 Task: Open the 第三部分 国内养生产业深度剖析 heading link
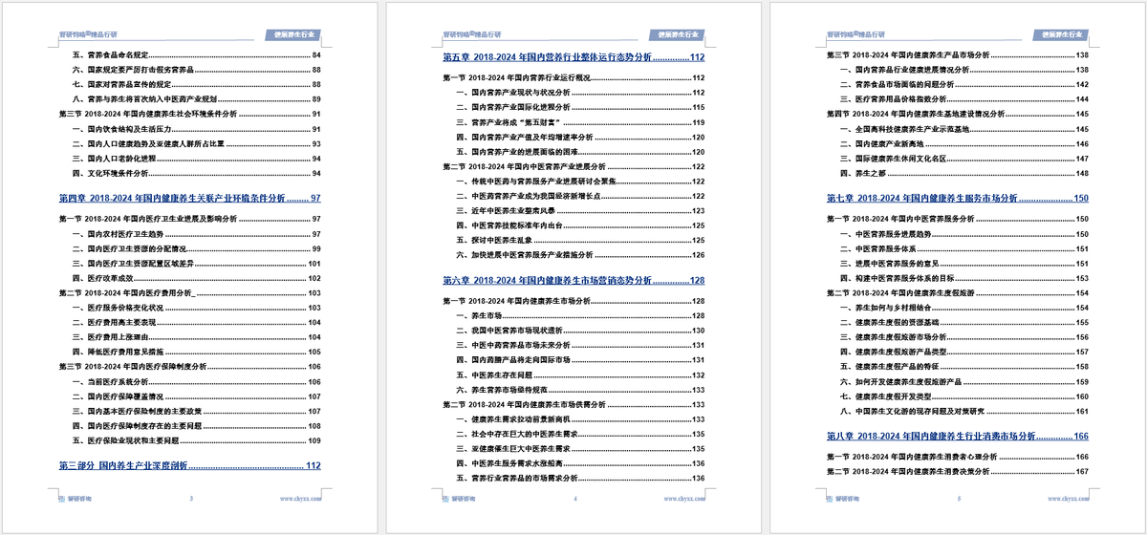point(189,465)
